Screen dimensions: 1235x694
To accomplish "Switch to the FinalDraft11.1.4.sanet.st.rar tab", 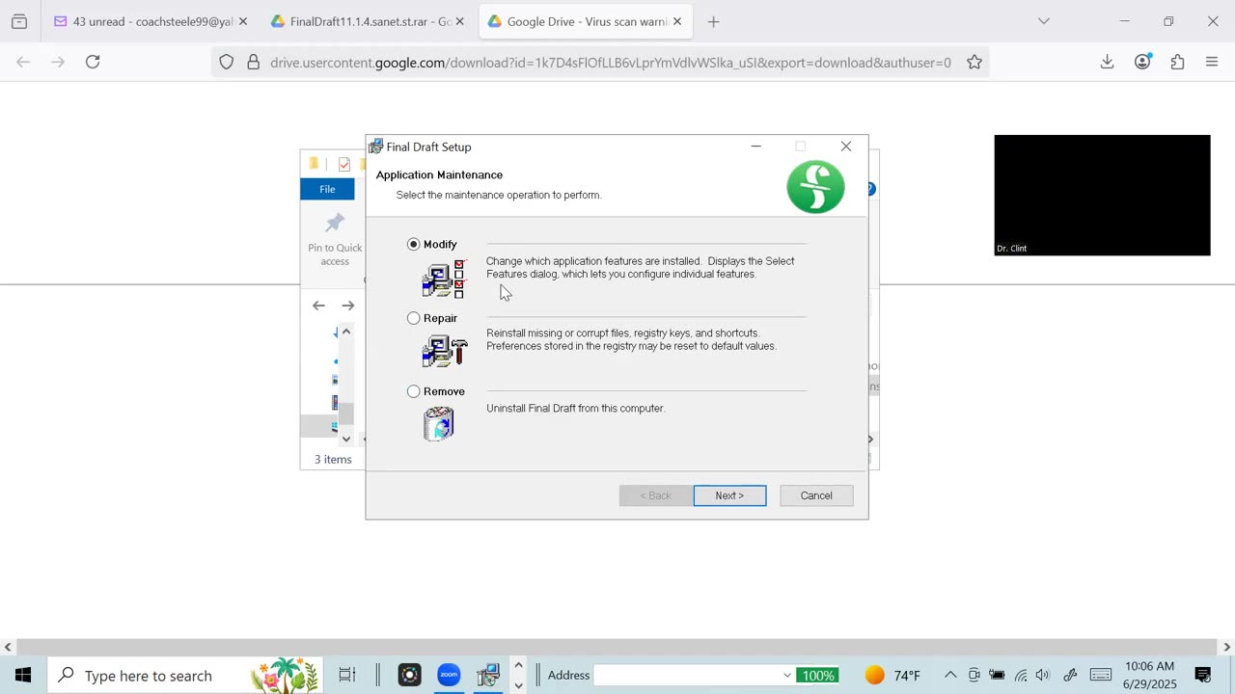I will [x=361, y=21].
